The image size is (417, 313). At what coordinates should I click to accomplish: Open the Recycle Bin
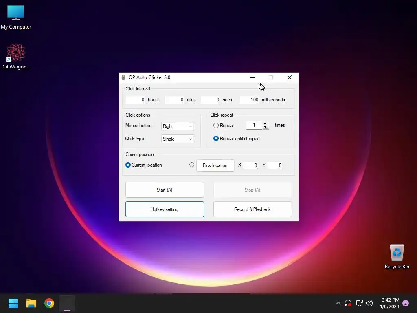[x=397, y=257]
